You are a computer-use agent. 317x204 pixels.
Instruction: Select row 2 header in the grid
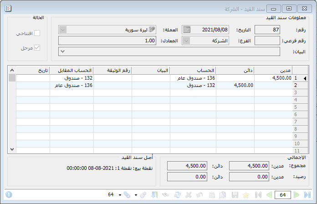(300, 85)
